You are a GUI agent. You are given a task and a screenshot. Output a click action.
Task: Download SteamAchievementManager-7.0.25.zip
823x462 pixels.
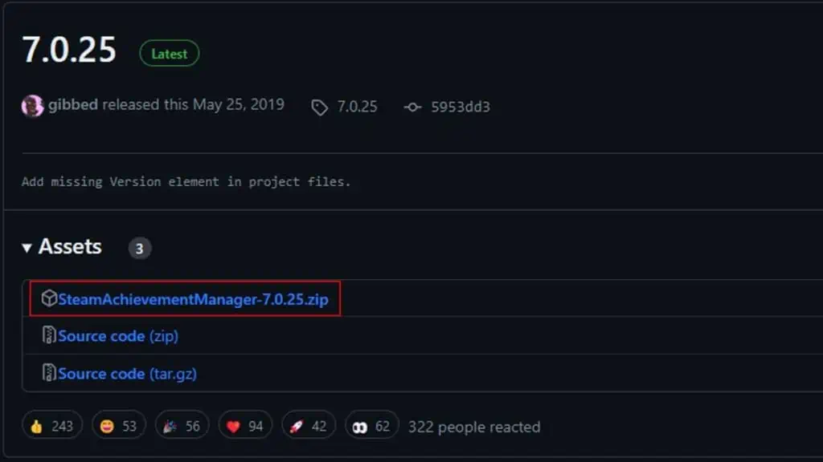tap(193, 299)
